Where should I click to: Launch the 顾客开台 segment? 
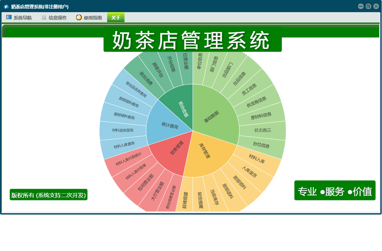coord(157,70)
